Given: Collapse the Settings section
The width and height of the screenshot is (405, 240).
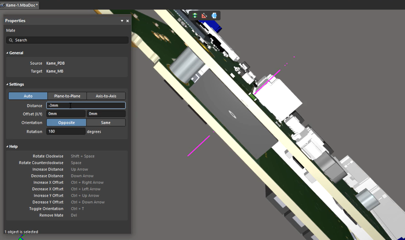Looking at the screenshot, I should click(7, 84).
